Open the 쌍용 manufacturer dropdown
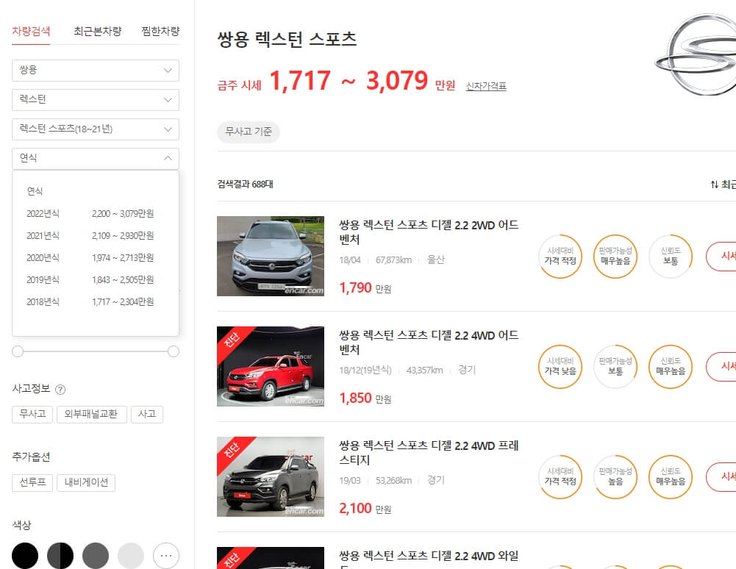This screenshot has width=736, height=569. pyautogui.click(x=96, y=71)
